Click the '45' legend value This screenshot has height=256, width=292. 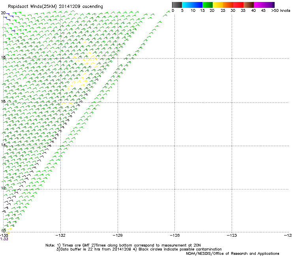click(263, 11)
